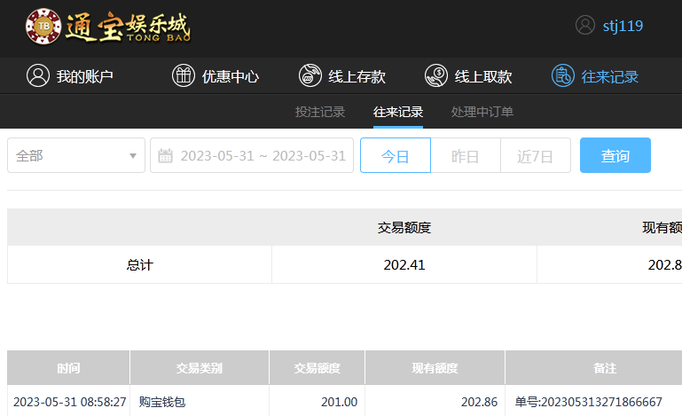Click the stj119 username link
This screenshot has height=416, width=682.
623,26
